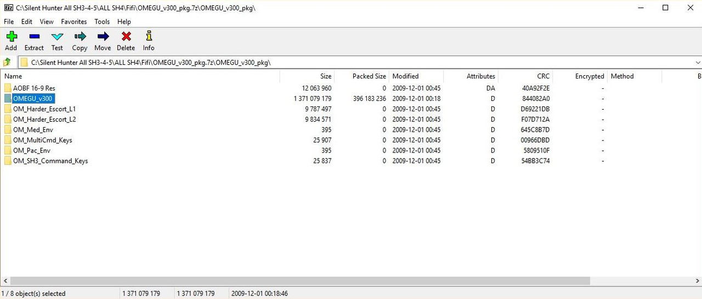This screenshot has width=702, height=299.
Task: Select the OM_MultiCmd_Keys folder icon
Action: (x=8, y=140)
